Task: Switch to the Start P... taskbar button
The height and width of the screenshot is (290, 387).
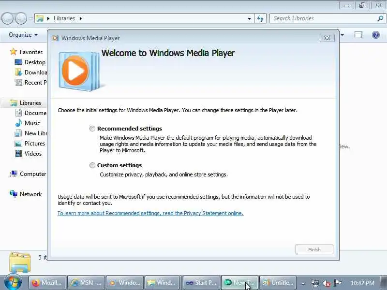Action: click(201, 283)
